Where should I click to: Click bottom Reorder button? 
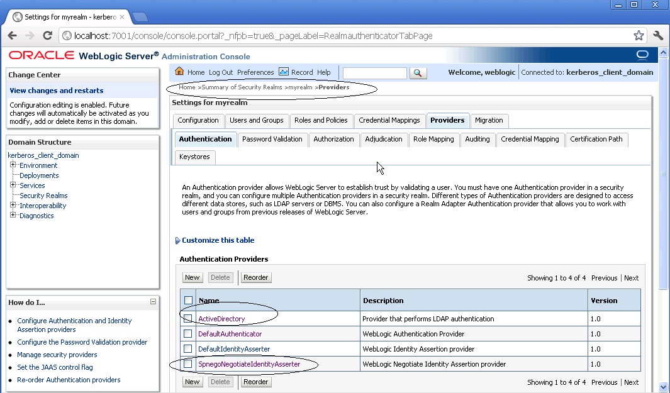pyautogui.click(x=255, y=382)
